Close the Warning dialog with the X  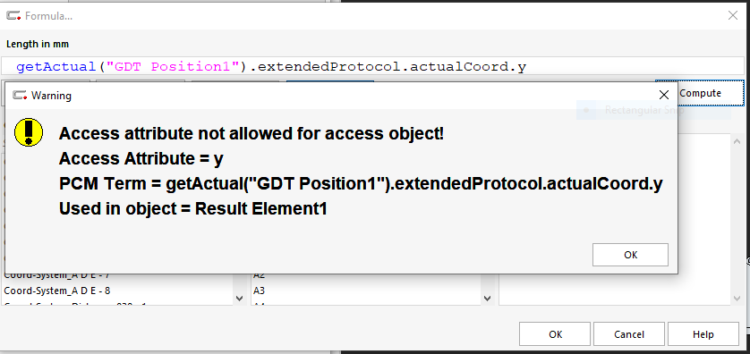coord(664,95)
